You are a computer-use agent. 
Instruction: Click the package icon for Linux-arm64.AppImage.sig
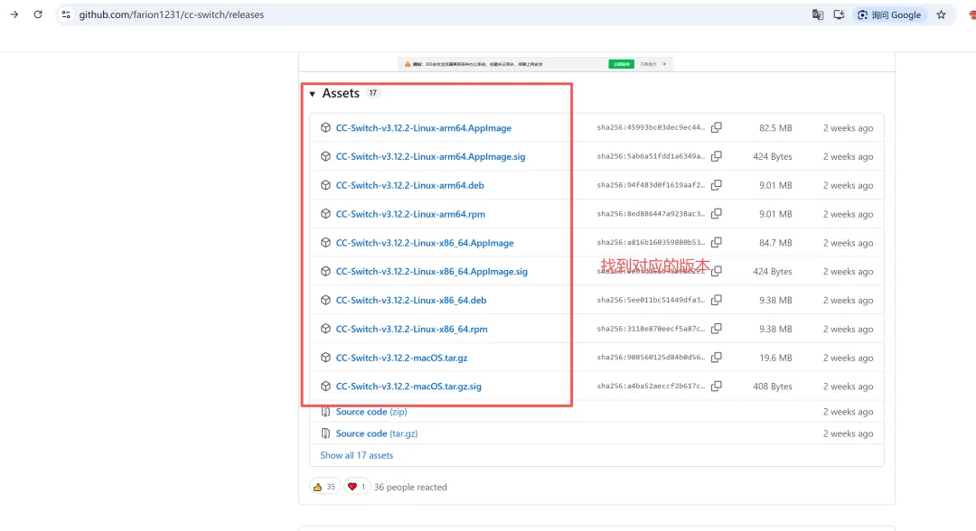[x=325, y=156]
